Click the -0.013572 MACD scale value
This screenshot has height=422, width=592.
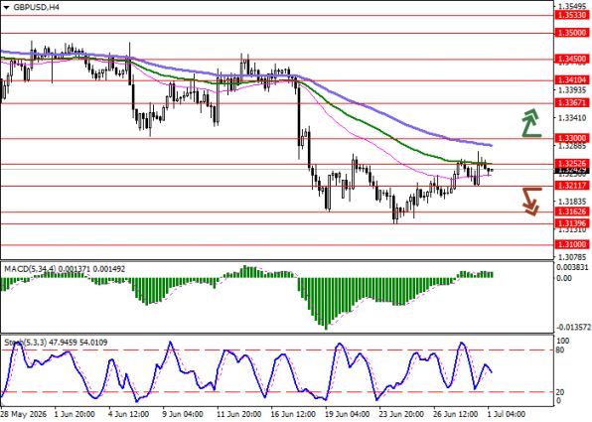tap(573, 328)
